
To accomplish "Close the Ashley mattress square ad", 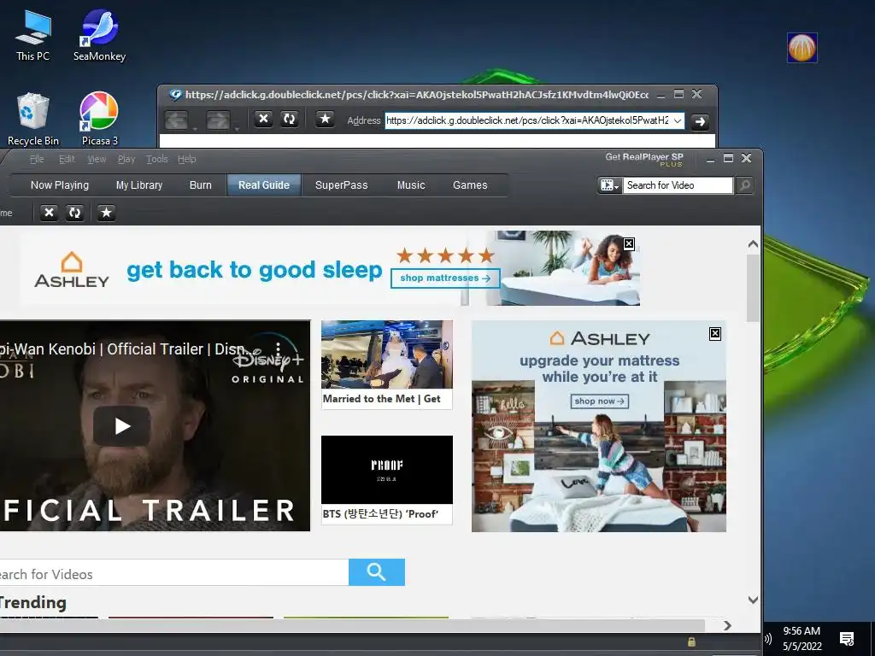I will (715, 334).
